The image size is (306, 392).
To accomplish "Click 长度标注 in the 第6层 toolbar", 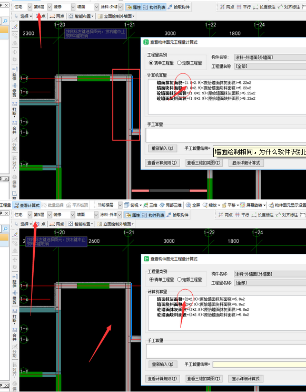I will [x=264, y=7].
